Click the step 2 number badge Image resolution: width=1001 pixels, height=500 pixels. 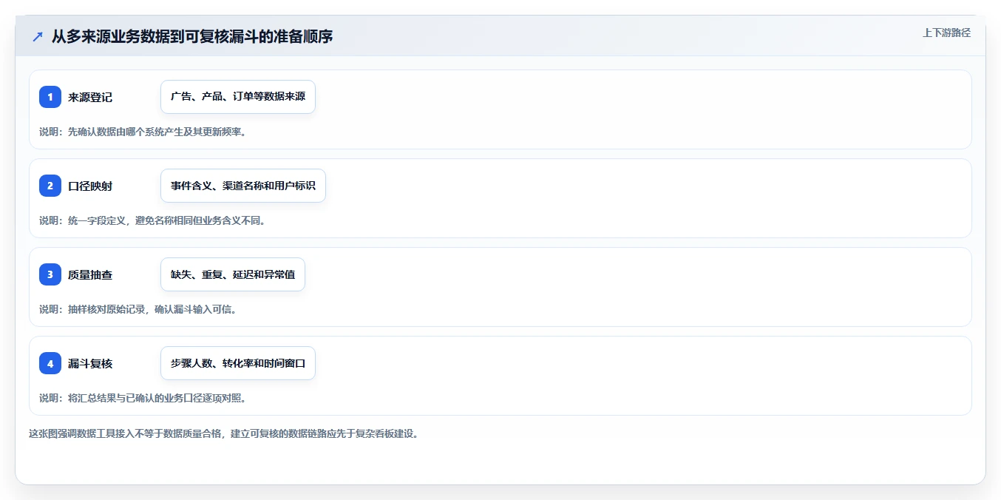[x=50, y=186]
